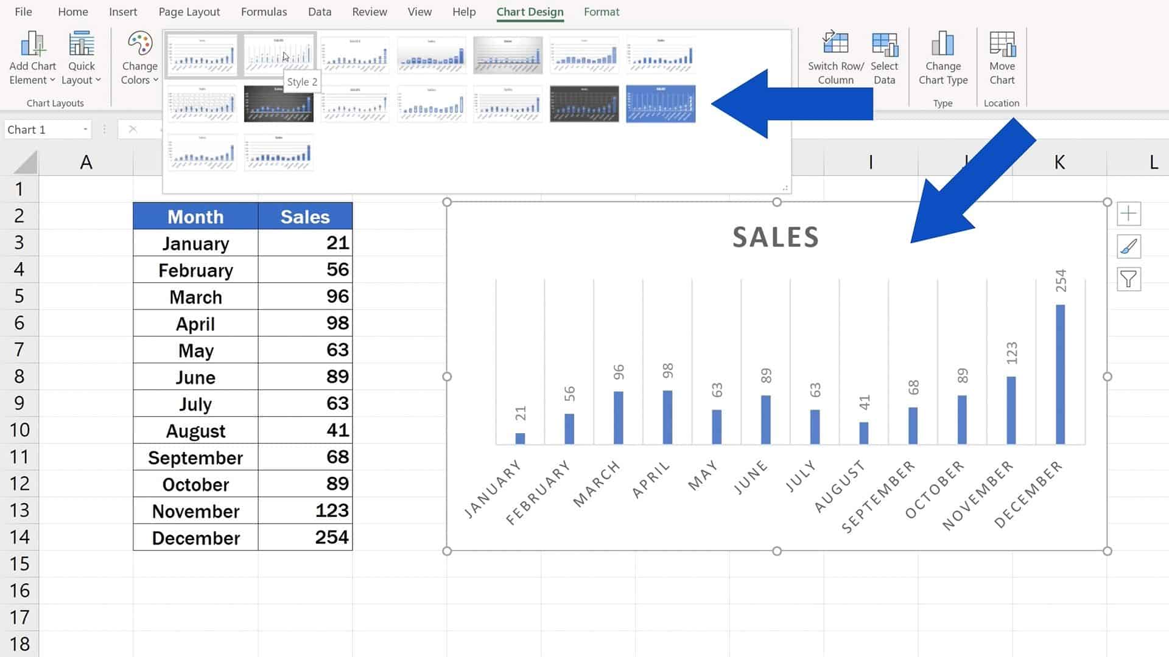Open the Review tab
The image size is (1169, 657).
pyautogui.click(x=370, y=12)
